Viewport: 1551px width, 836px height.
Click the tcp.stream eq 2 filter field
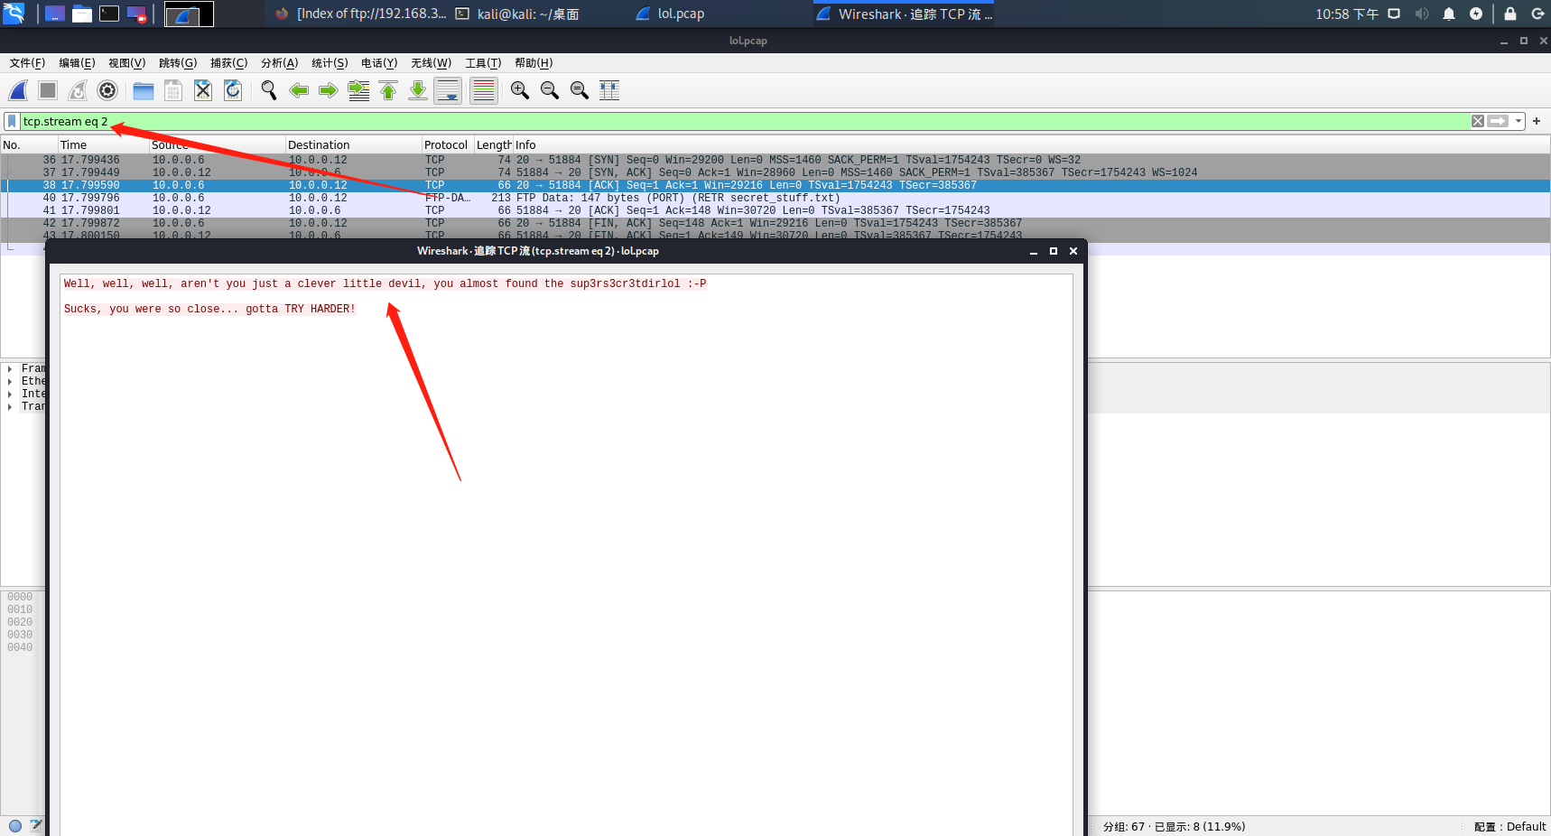point(745,121)
